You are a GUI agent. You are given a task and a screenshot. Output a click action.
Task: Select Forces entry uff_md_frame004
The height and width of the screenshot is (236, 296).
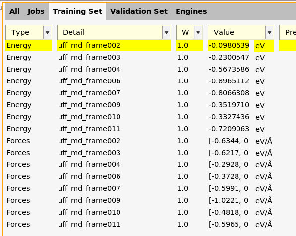click(89, 164)
